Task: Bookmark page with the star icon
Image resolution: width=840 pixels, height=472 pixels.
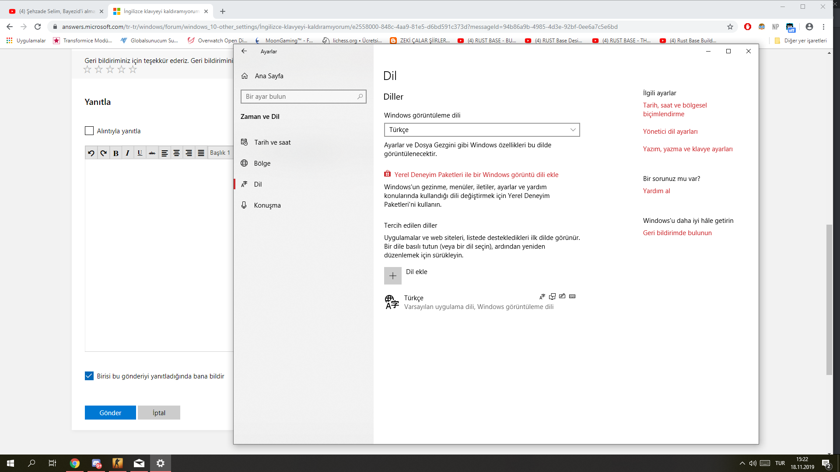Action: [730, 27]
